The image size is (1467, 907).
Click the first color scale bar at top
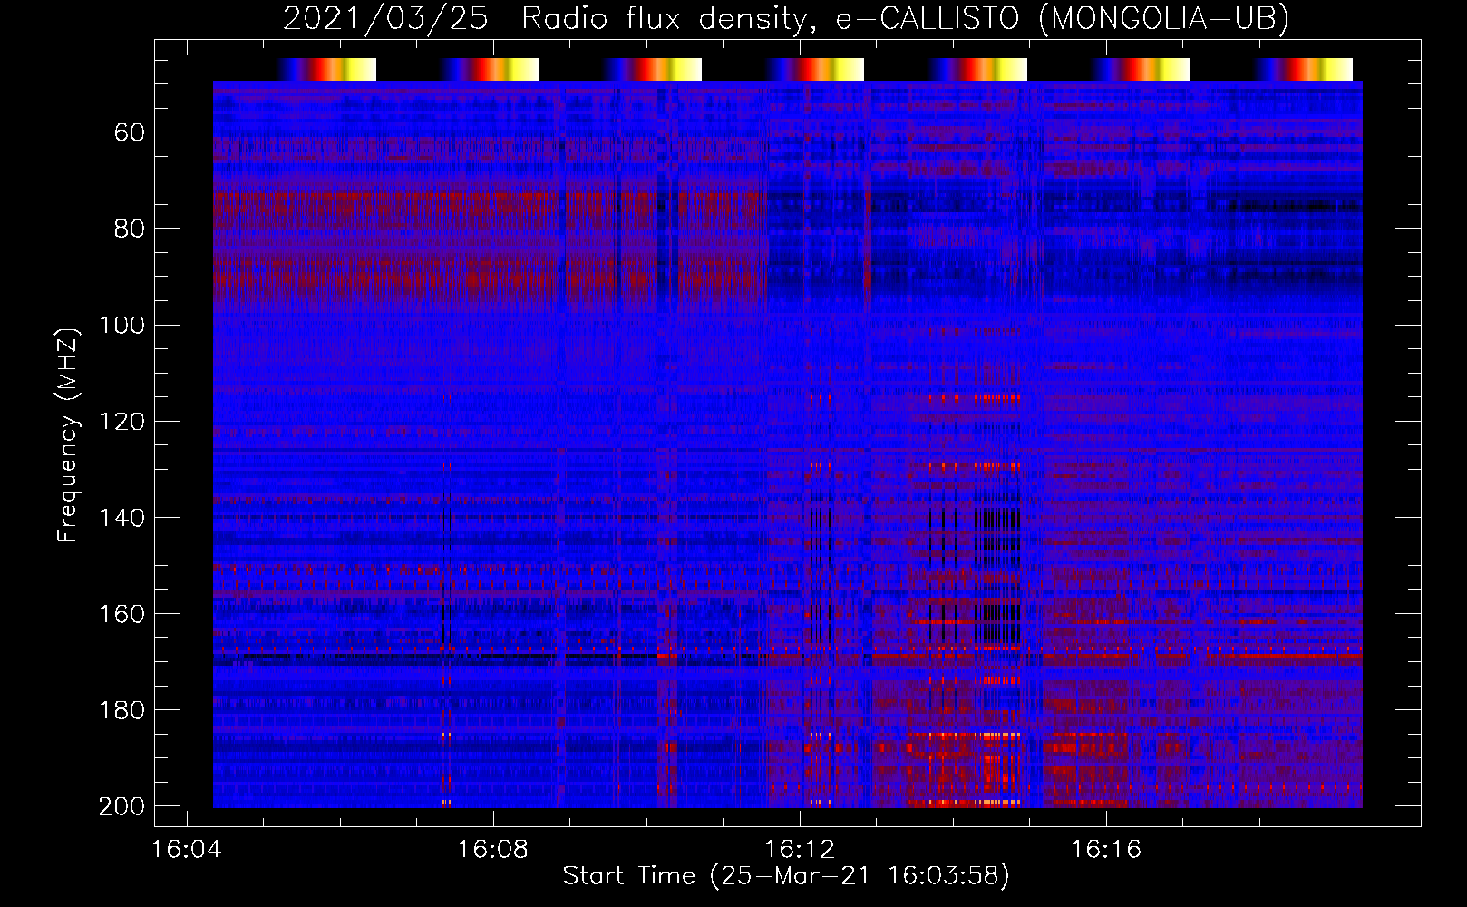(326, 69)
